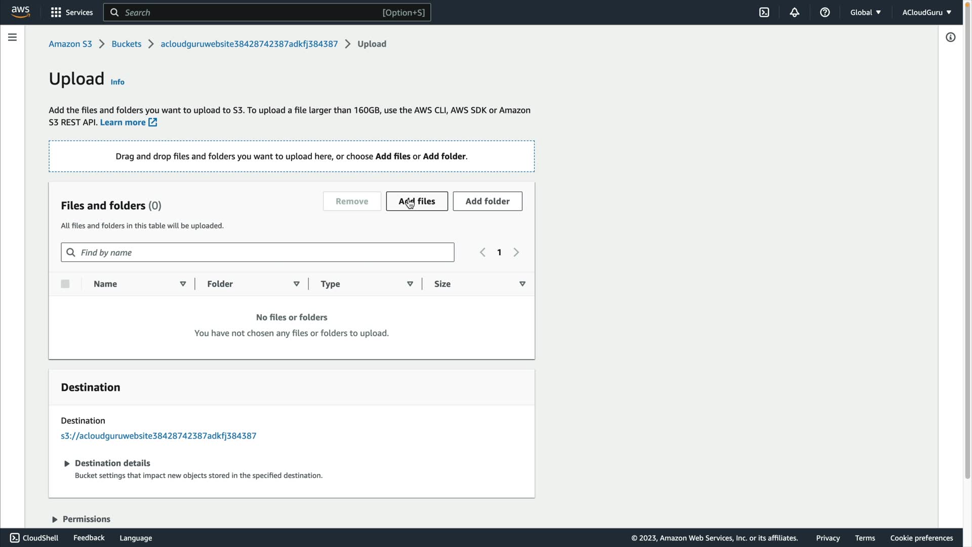Open the info panel icon at right
972x547 pixels.
[x=950, y=37]
